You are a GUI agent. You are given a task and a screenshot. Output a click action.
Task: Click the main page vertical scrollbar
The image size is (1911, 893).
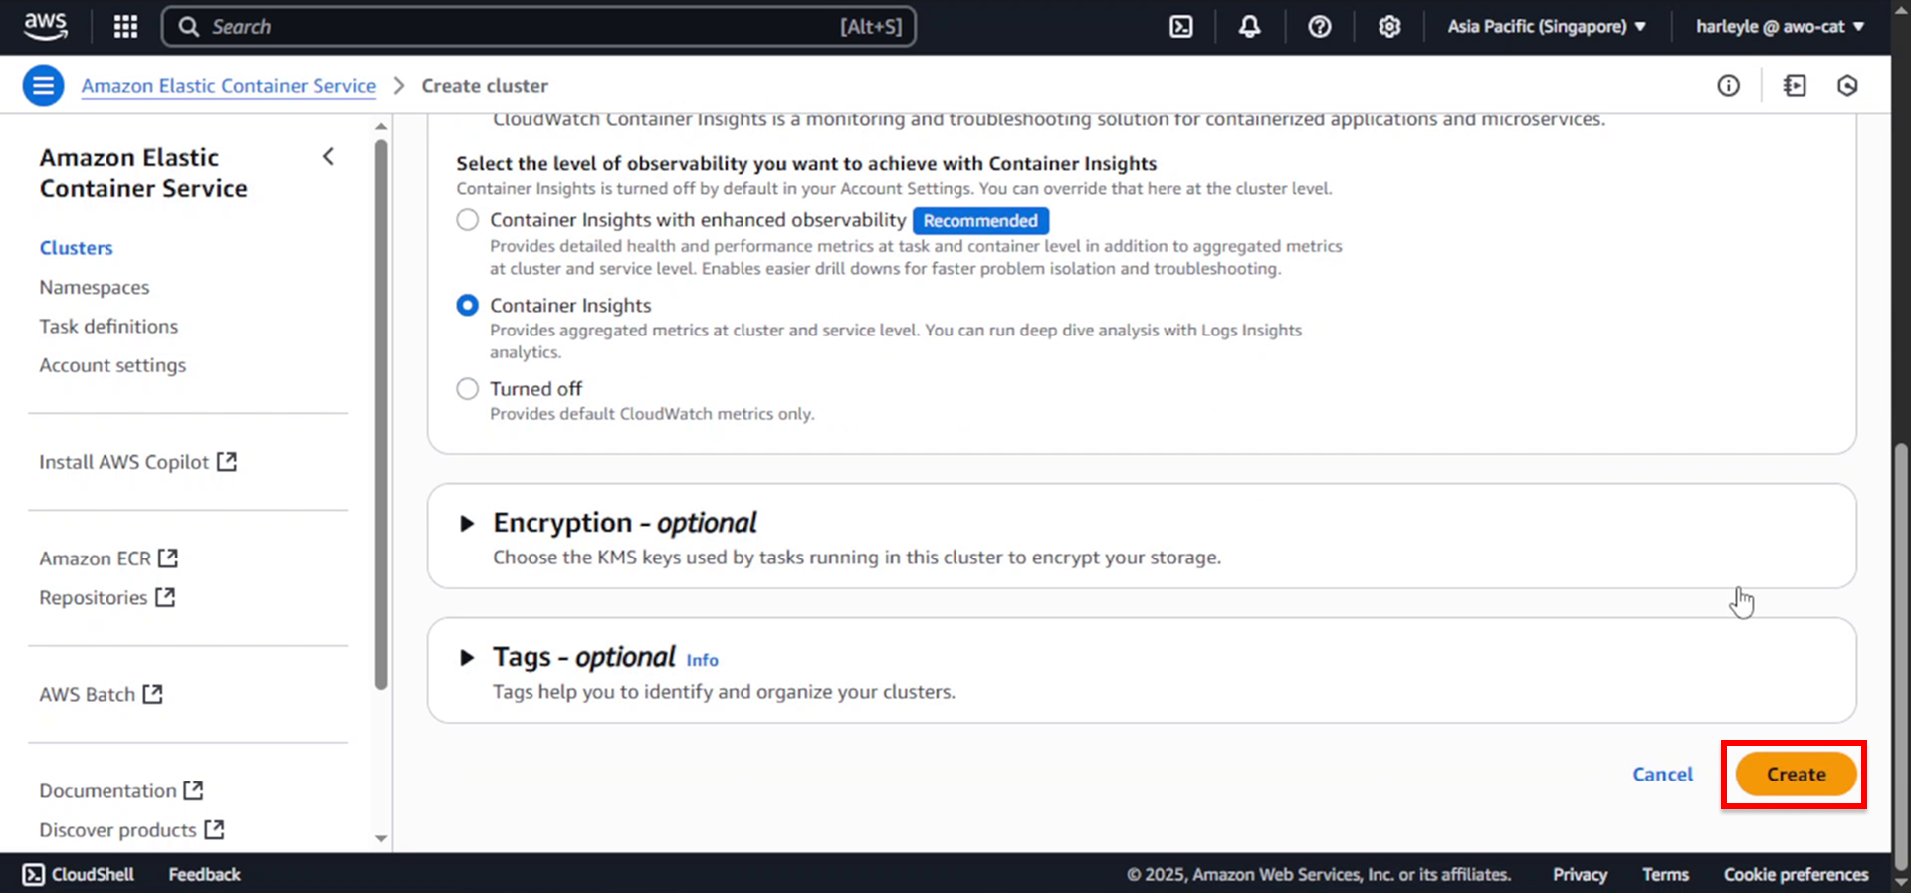click(1901, 657)
